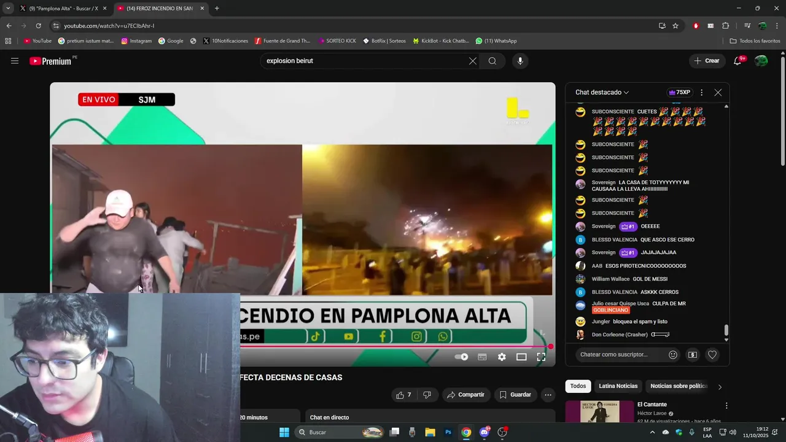Open Discord from the taskbar
Screen dimensions: 786x442
click(x=484, y=432)
